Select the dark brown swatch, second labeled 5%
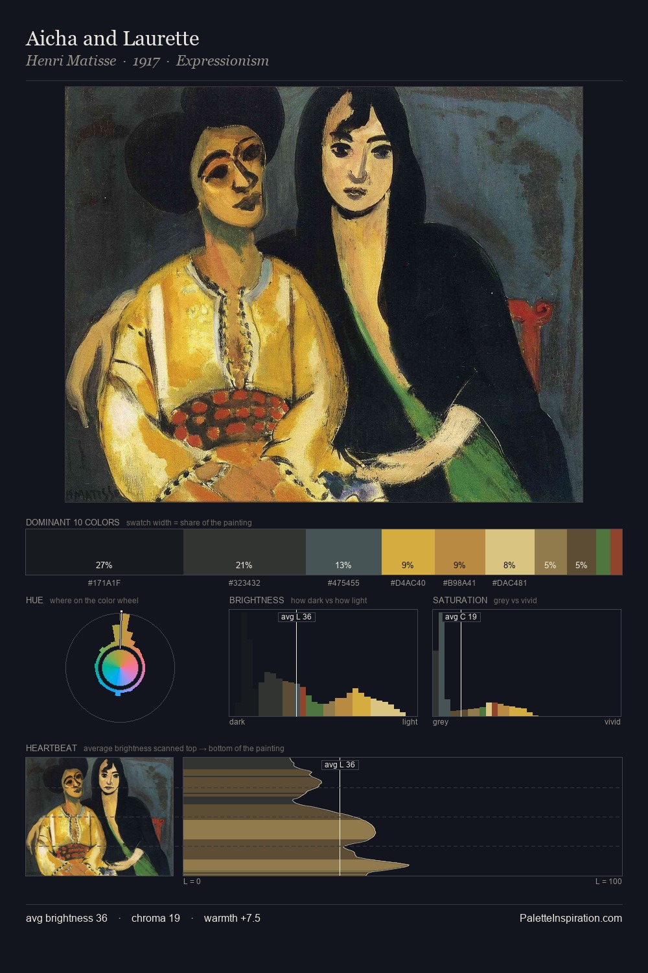This screenshot has width=648, height=973. 581,552
